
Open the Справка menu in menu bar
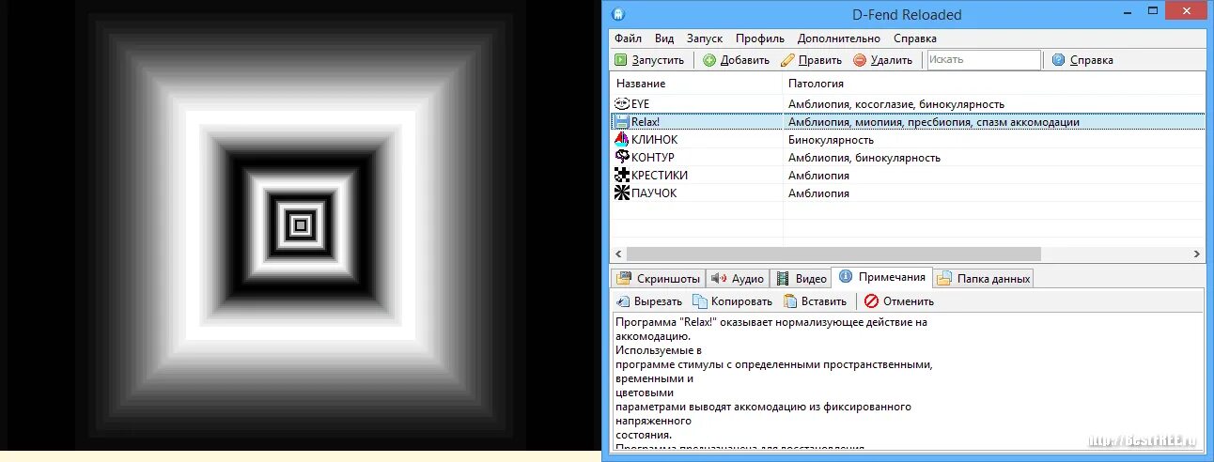click(915, 38)
